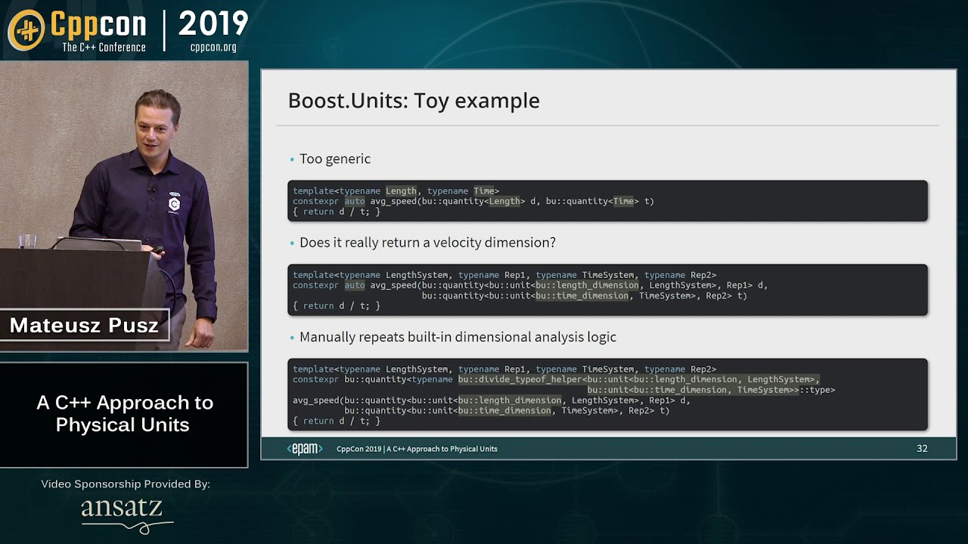Click the bullet dot before 'Manually repeats'
Viewport: 968px width, 544px height.
tap(293, 338)
